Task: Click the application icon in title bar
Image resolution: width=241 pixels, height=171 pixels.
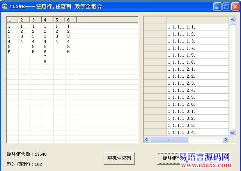Action: [x=5, y=6]
